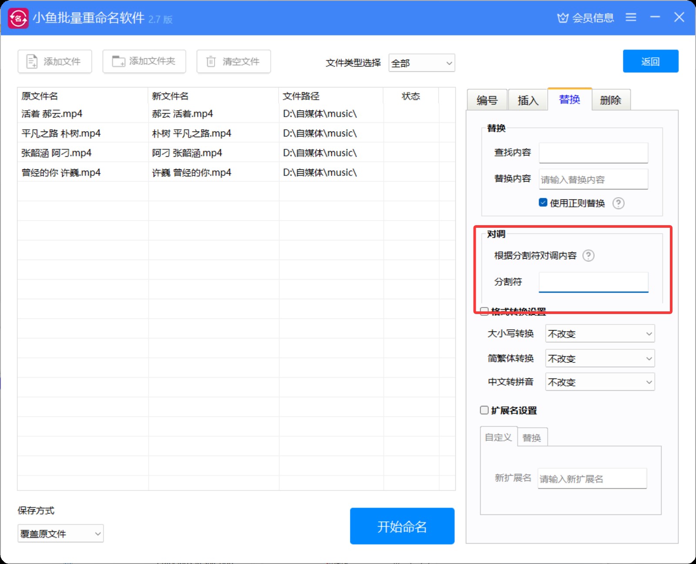696x564 pixels.
Task: Expand the Chinese to pinyin dropdown
Action: (600, 382)
